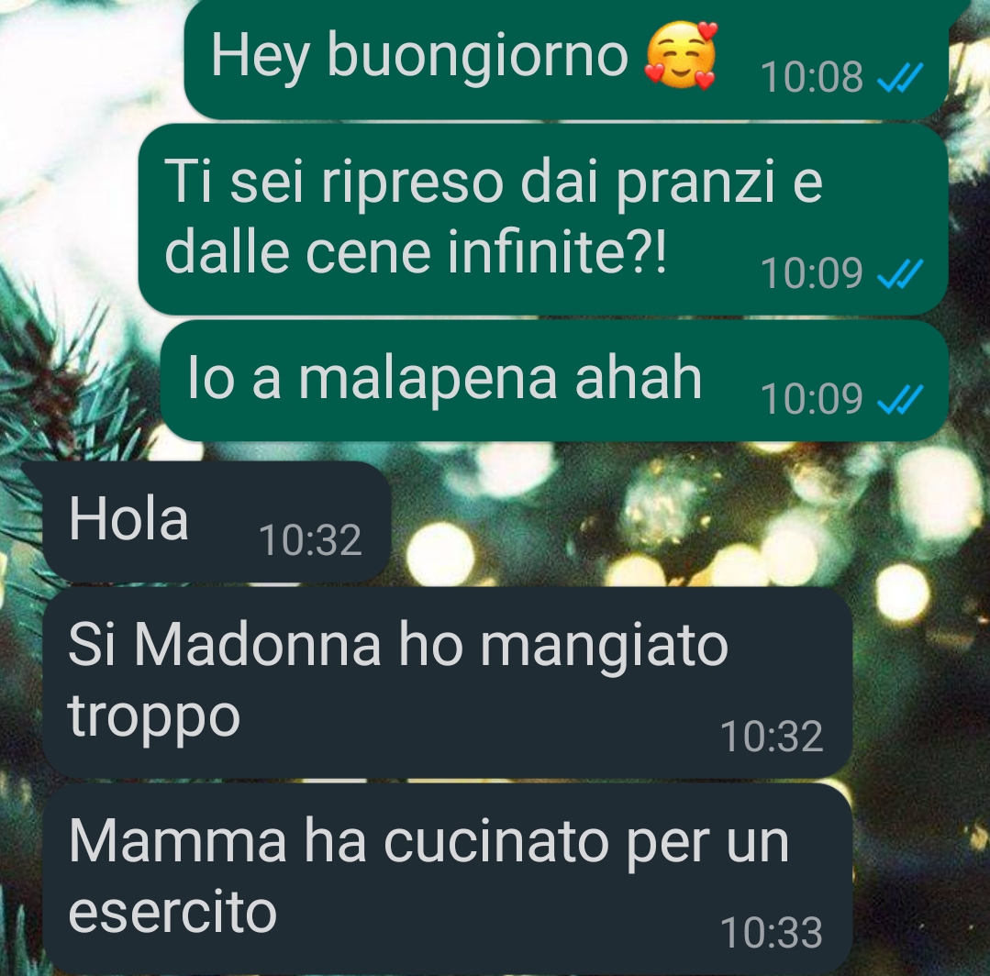Tap the 10:09 timestamp under 'infinite?!'
Image resolution: width=990 pixels, height=976 pixels.
pos(812,273)
